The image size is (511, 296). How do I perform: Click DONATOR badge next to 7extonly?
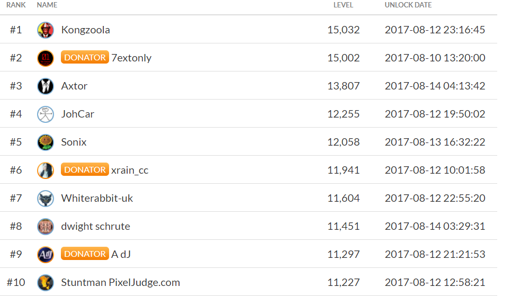85,58
